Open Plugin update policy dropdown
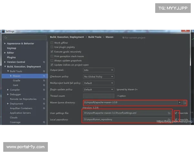This screenshot has height=155, width=194. (98, 89)
